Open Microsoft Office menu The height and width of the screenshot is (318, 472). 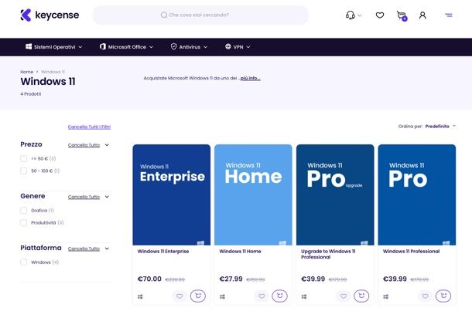pos(126,47)
